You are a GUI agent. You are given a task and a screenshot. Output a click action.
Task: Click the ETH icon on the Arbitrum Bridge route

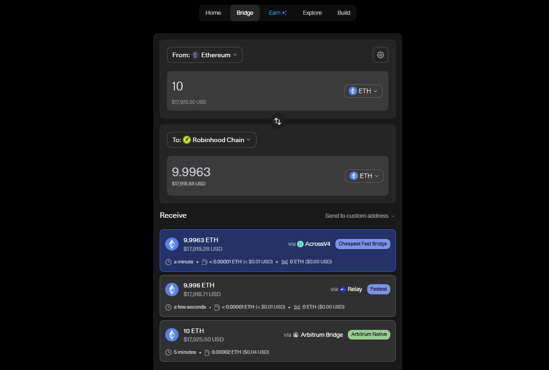click(x=172, y=334)
